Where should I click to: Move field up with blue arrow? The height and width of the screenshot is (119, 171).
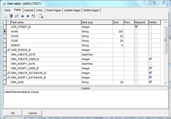point(22,16)
